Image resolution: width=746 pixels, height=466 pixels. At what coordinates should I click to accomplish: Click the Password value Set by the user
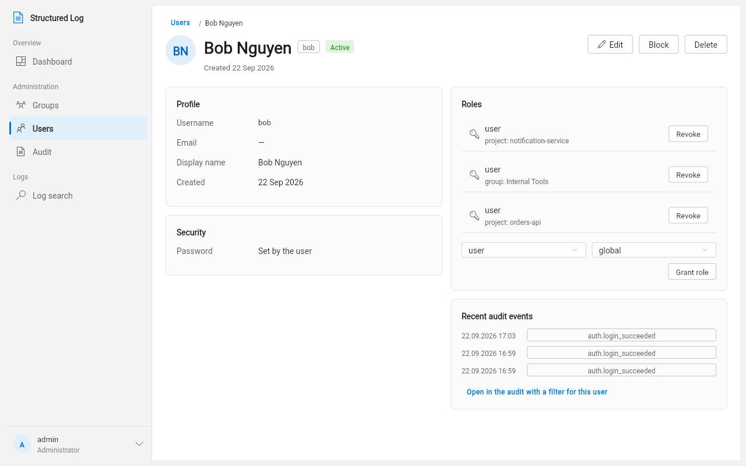coord(285,251)
